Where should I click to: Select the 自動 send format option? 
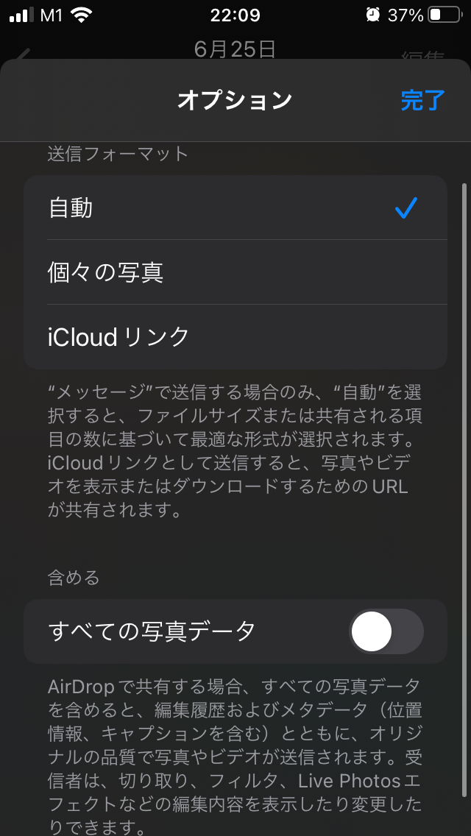pyautogui.click(x=71, y=208)
